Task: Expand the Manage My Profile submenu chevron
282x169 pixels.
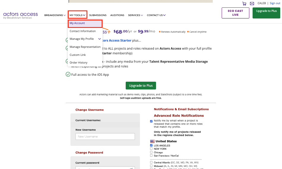Action: [99, 39]
